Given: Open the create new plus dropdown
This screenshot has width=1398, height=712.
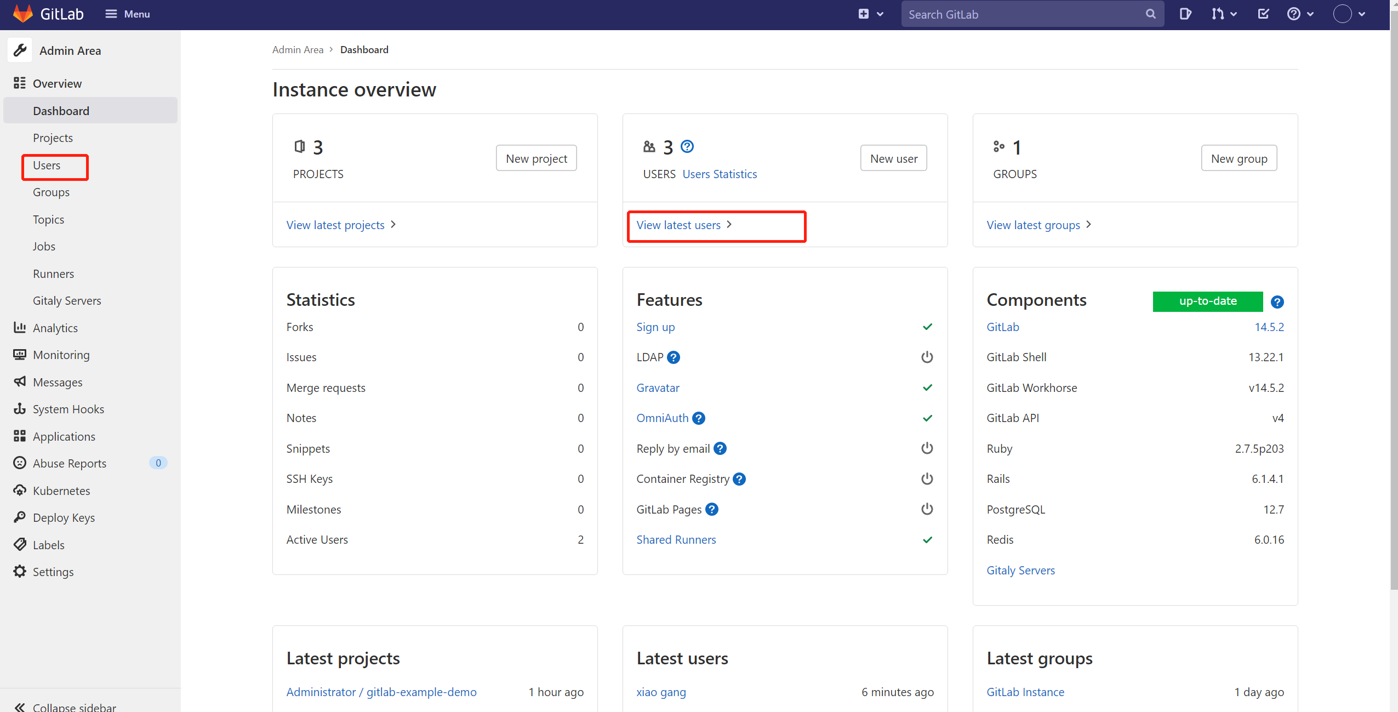Looking at the screenshot, I should pos(870,14).
